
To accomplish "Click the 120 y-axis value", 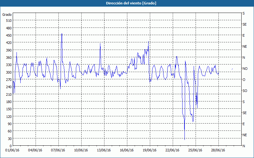I will point(9,116).
